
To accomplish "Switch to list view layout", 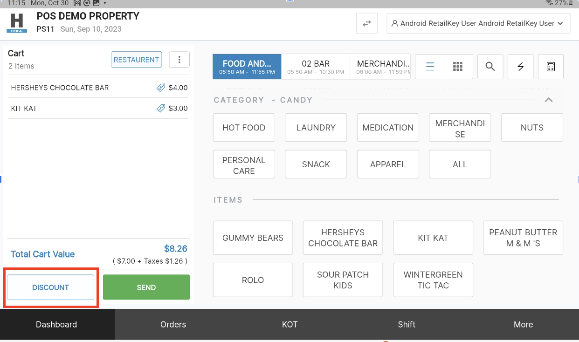I will click(x=430, y=67).
